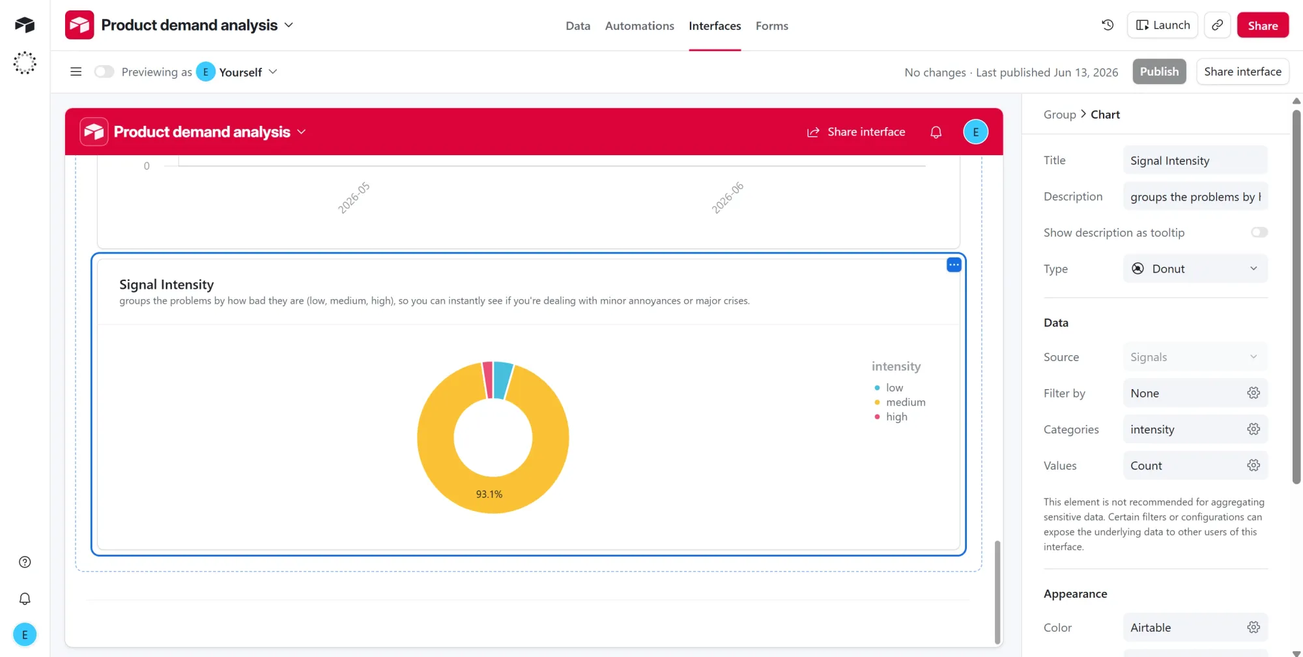This screenshot has width=1303, height=657.
Task: Click the 2026-05 axis label
Action: (x=354, y=197)
